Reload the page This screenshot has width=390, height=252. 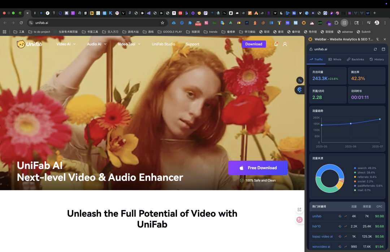(x=21, y=23)
